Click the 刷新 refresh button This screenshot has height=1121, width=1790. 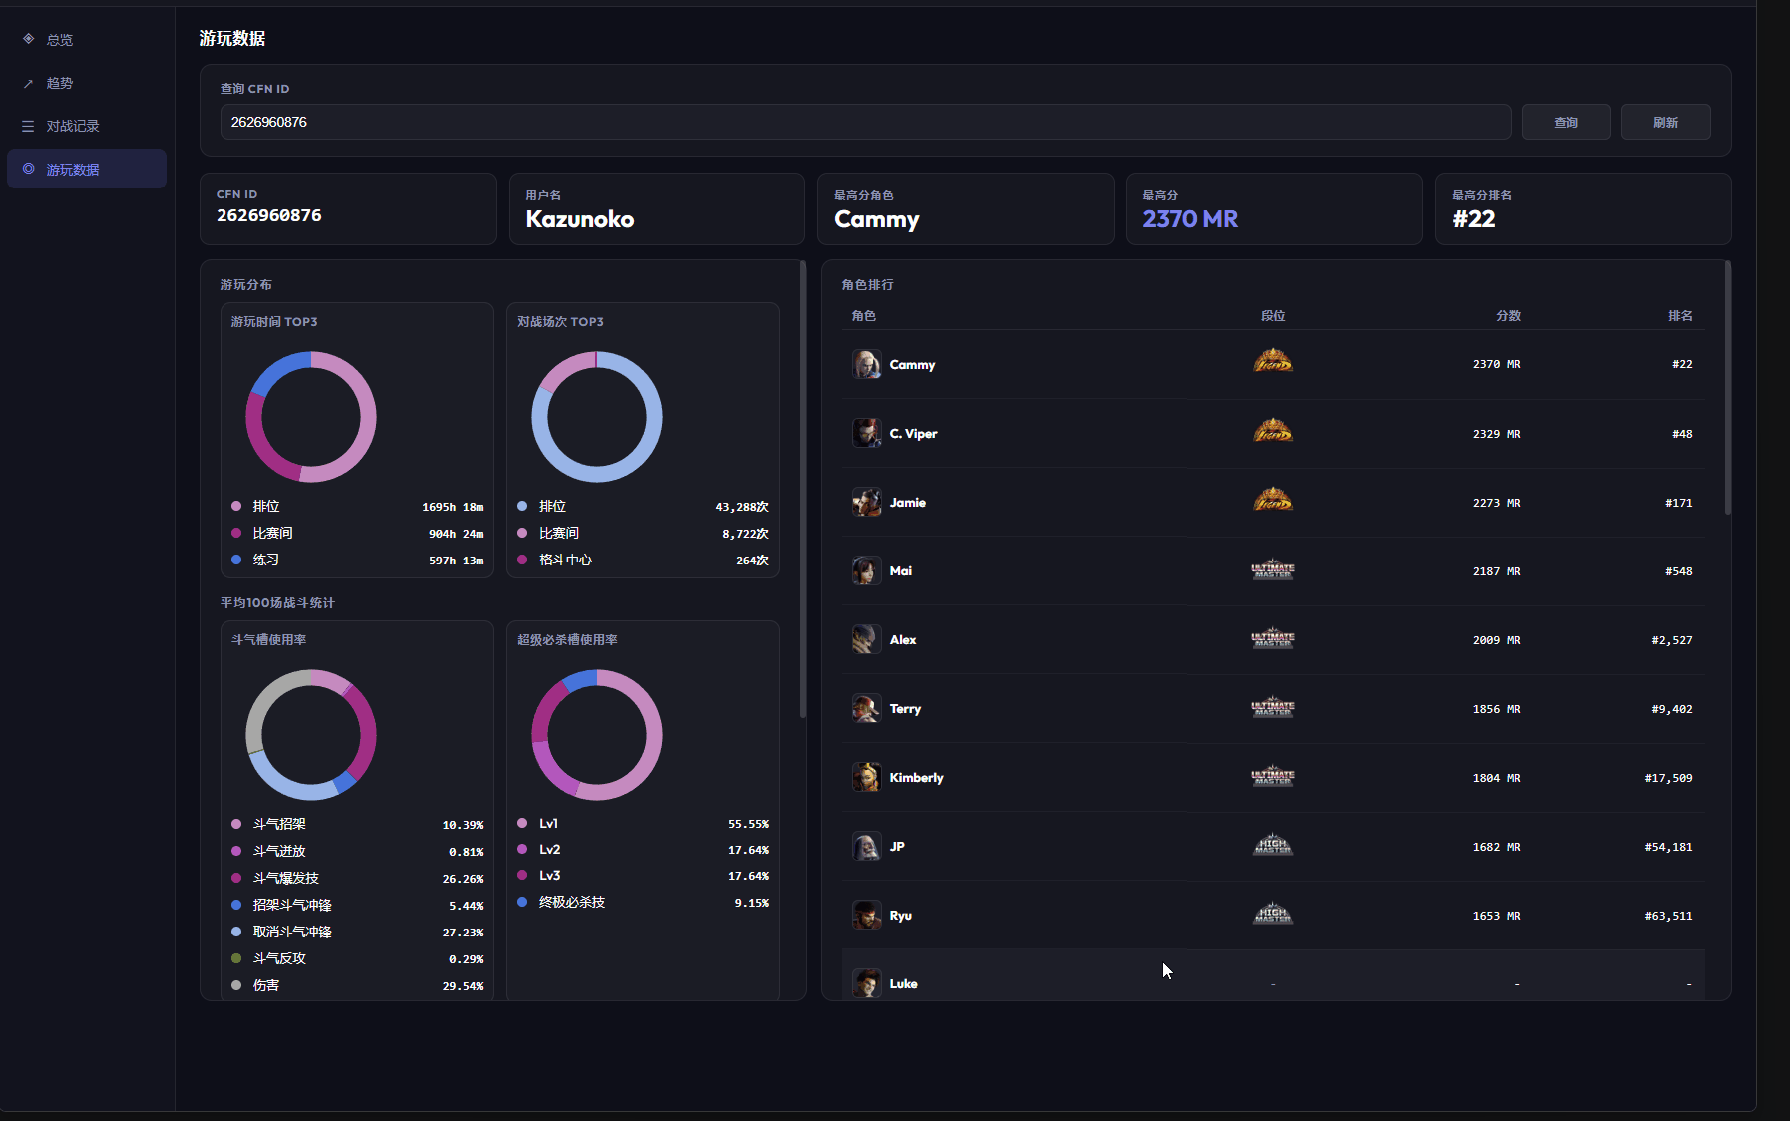click(1664, 122)
